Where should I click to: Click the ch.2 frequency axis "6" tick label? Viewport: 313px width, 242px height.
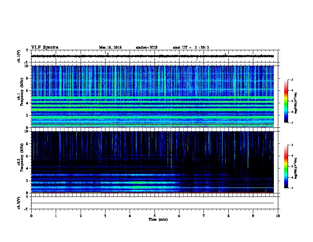point(28,156)
